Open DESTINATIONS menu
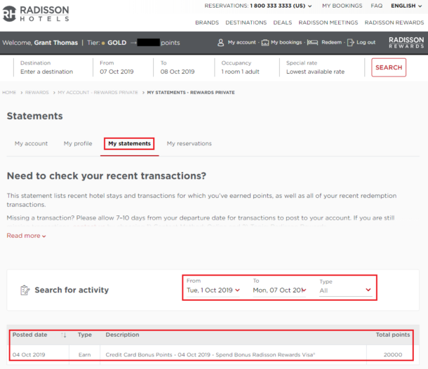 point(246,22)
